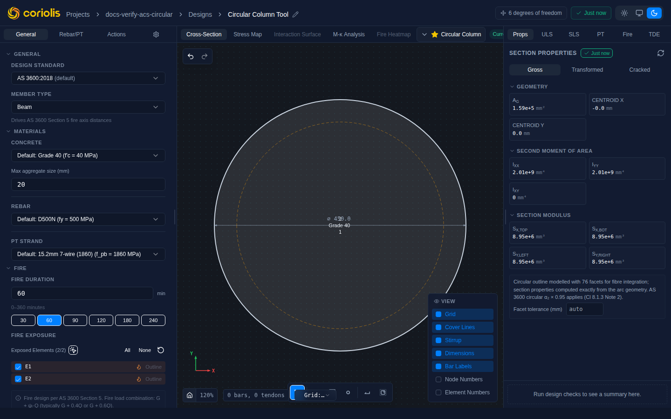Open docs-verify-acs-circular breadcrumb
Screen dimensions: 671x419
[x=139, y=14]
